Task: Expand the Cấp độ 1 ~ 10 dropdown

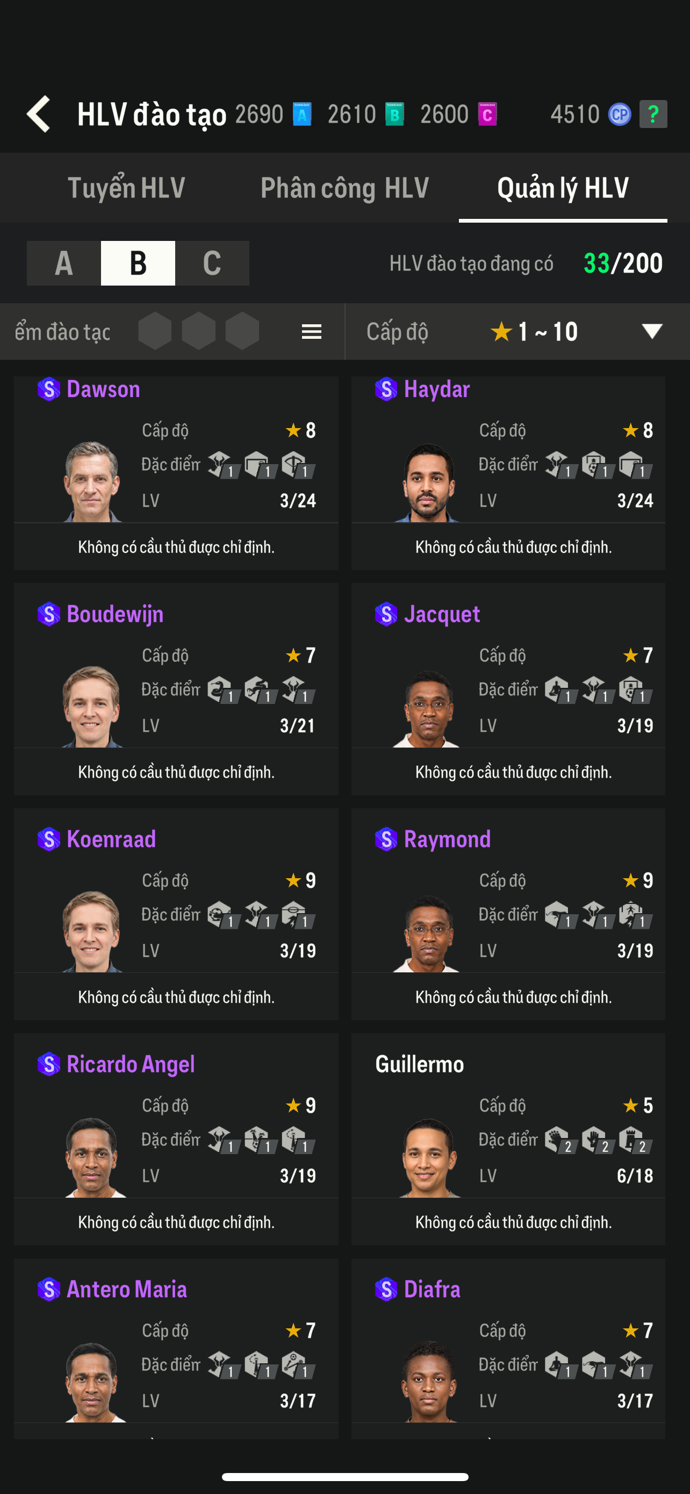Action: coord(652,332)
